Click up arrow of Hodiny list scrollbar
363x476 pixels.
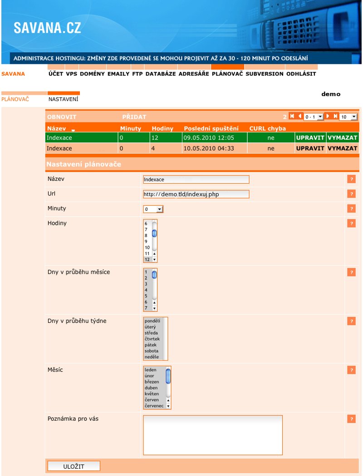pyautogui.click(x=154, y=254)
